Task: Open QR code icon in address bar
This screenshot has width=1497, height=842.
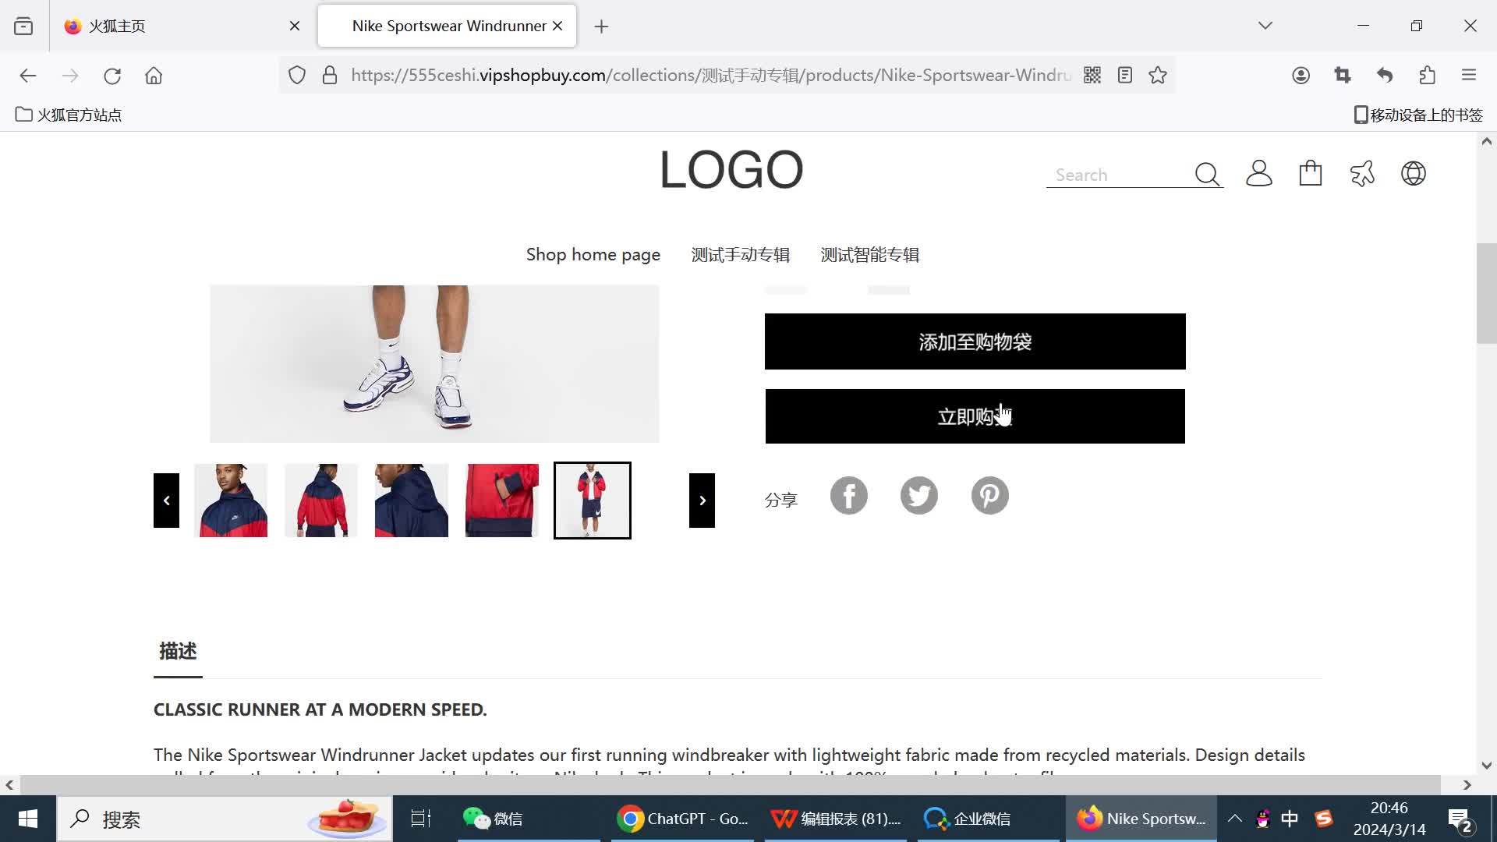Action: [1092, 76]
